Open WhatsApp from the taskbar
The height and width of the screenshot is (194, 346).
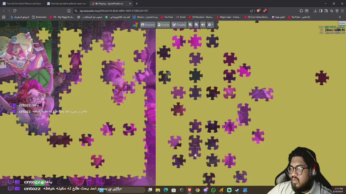(213, 190)
